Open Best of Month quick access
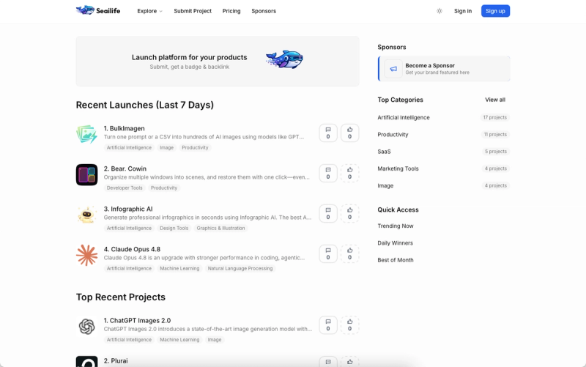The image size is (586, 367). [396, 260]
